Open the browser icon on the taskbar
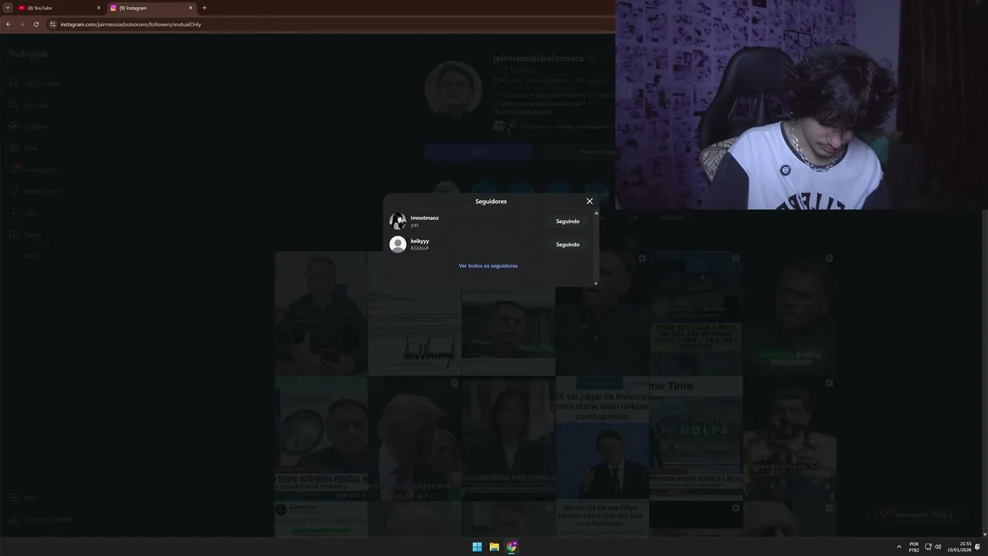This screenshot has height=556, width=988. tap(511, 547)
